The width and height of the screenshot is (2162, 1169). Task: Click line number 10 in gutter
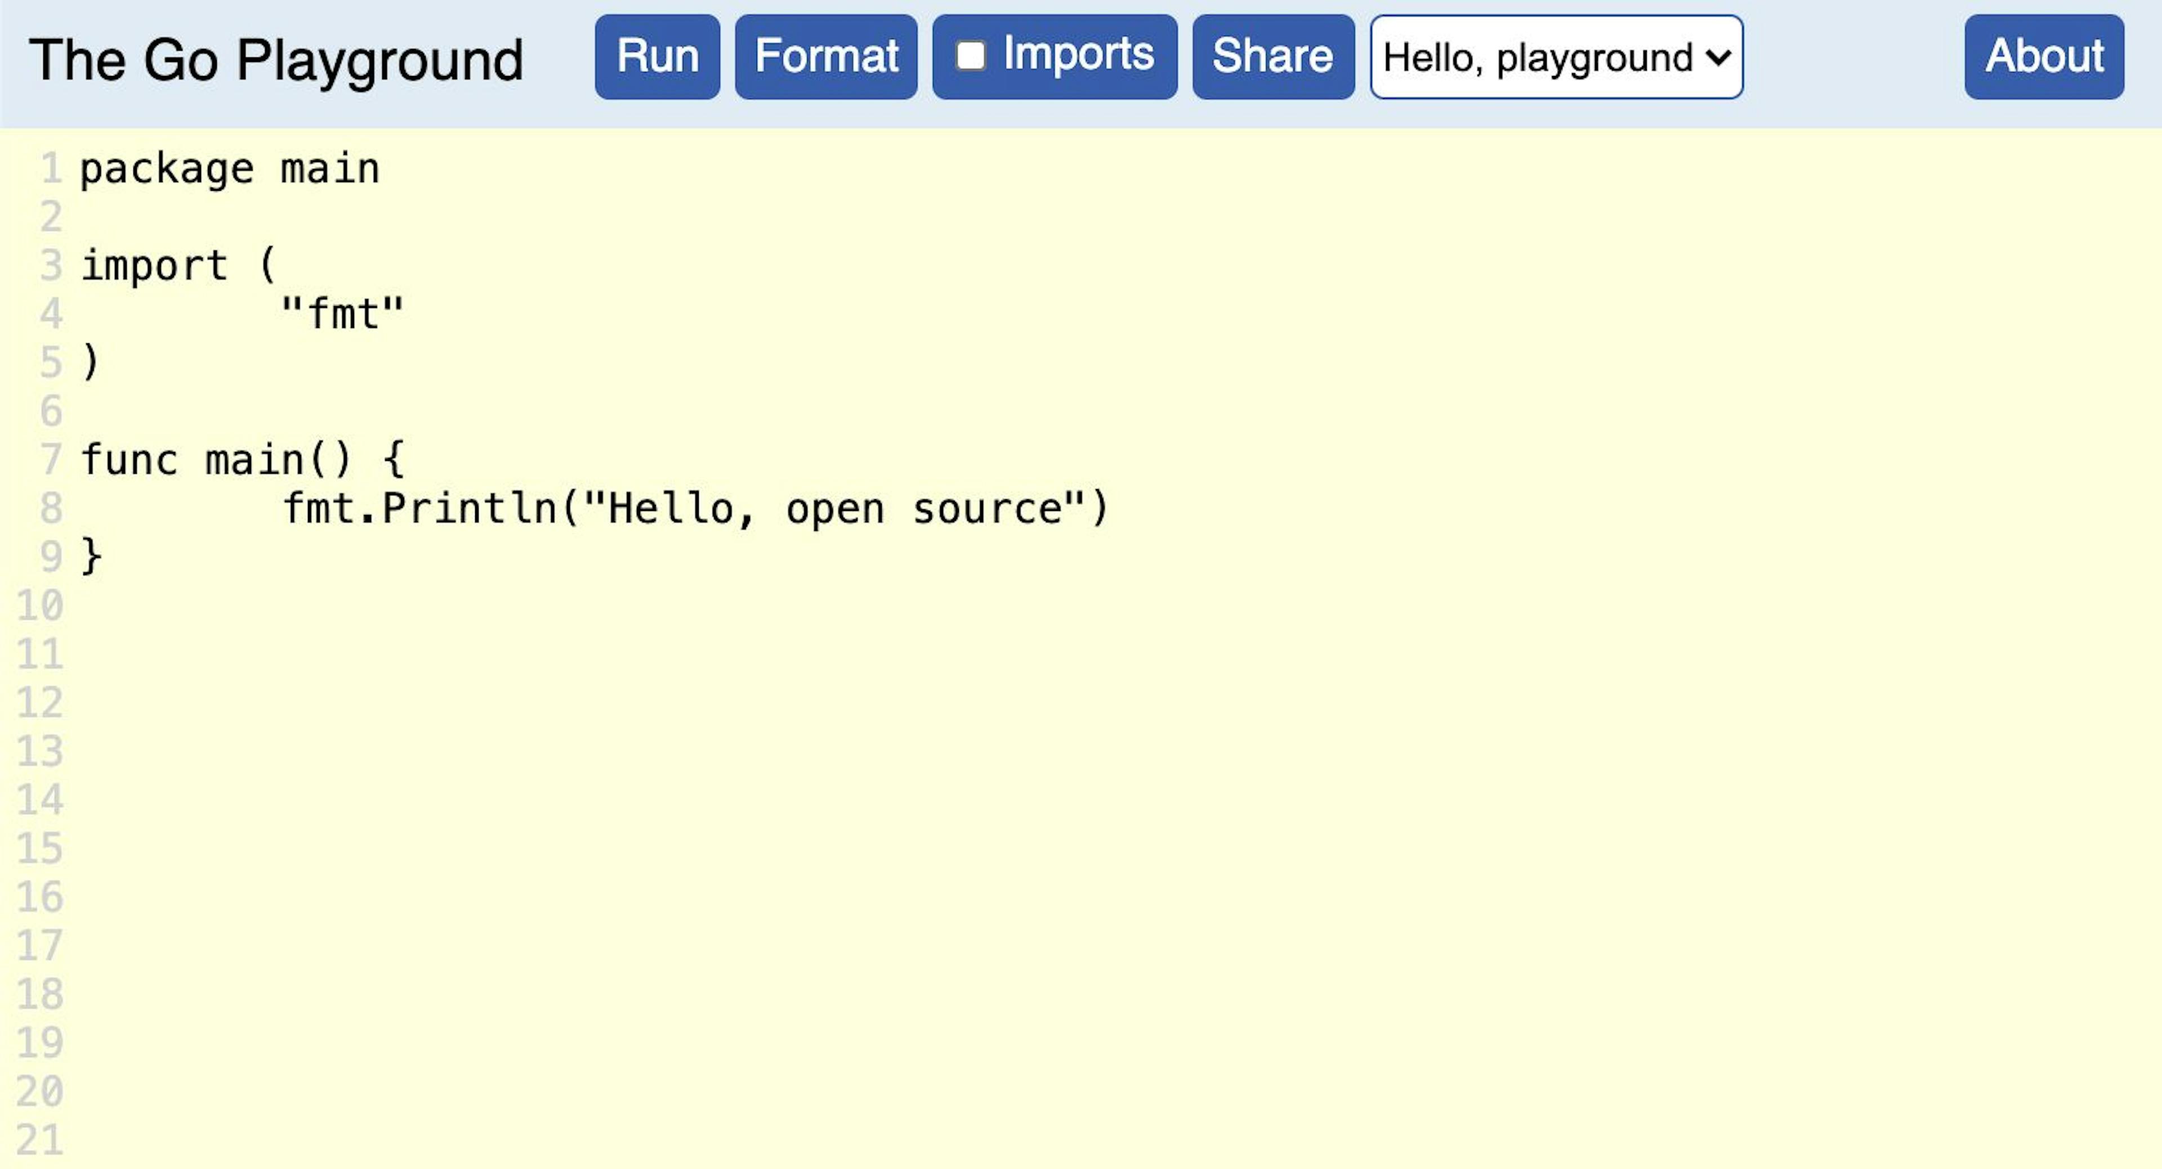pyautogui.click(x=39, y=606)
